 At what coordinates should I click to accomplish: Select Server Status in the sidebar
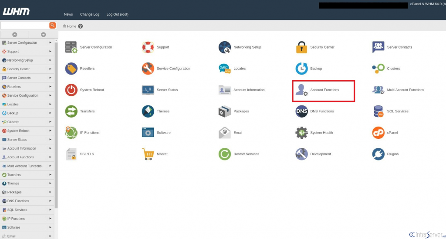tap(17, 139)
